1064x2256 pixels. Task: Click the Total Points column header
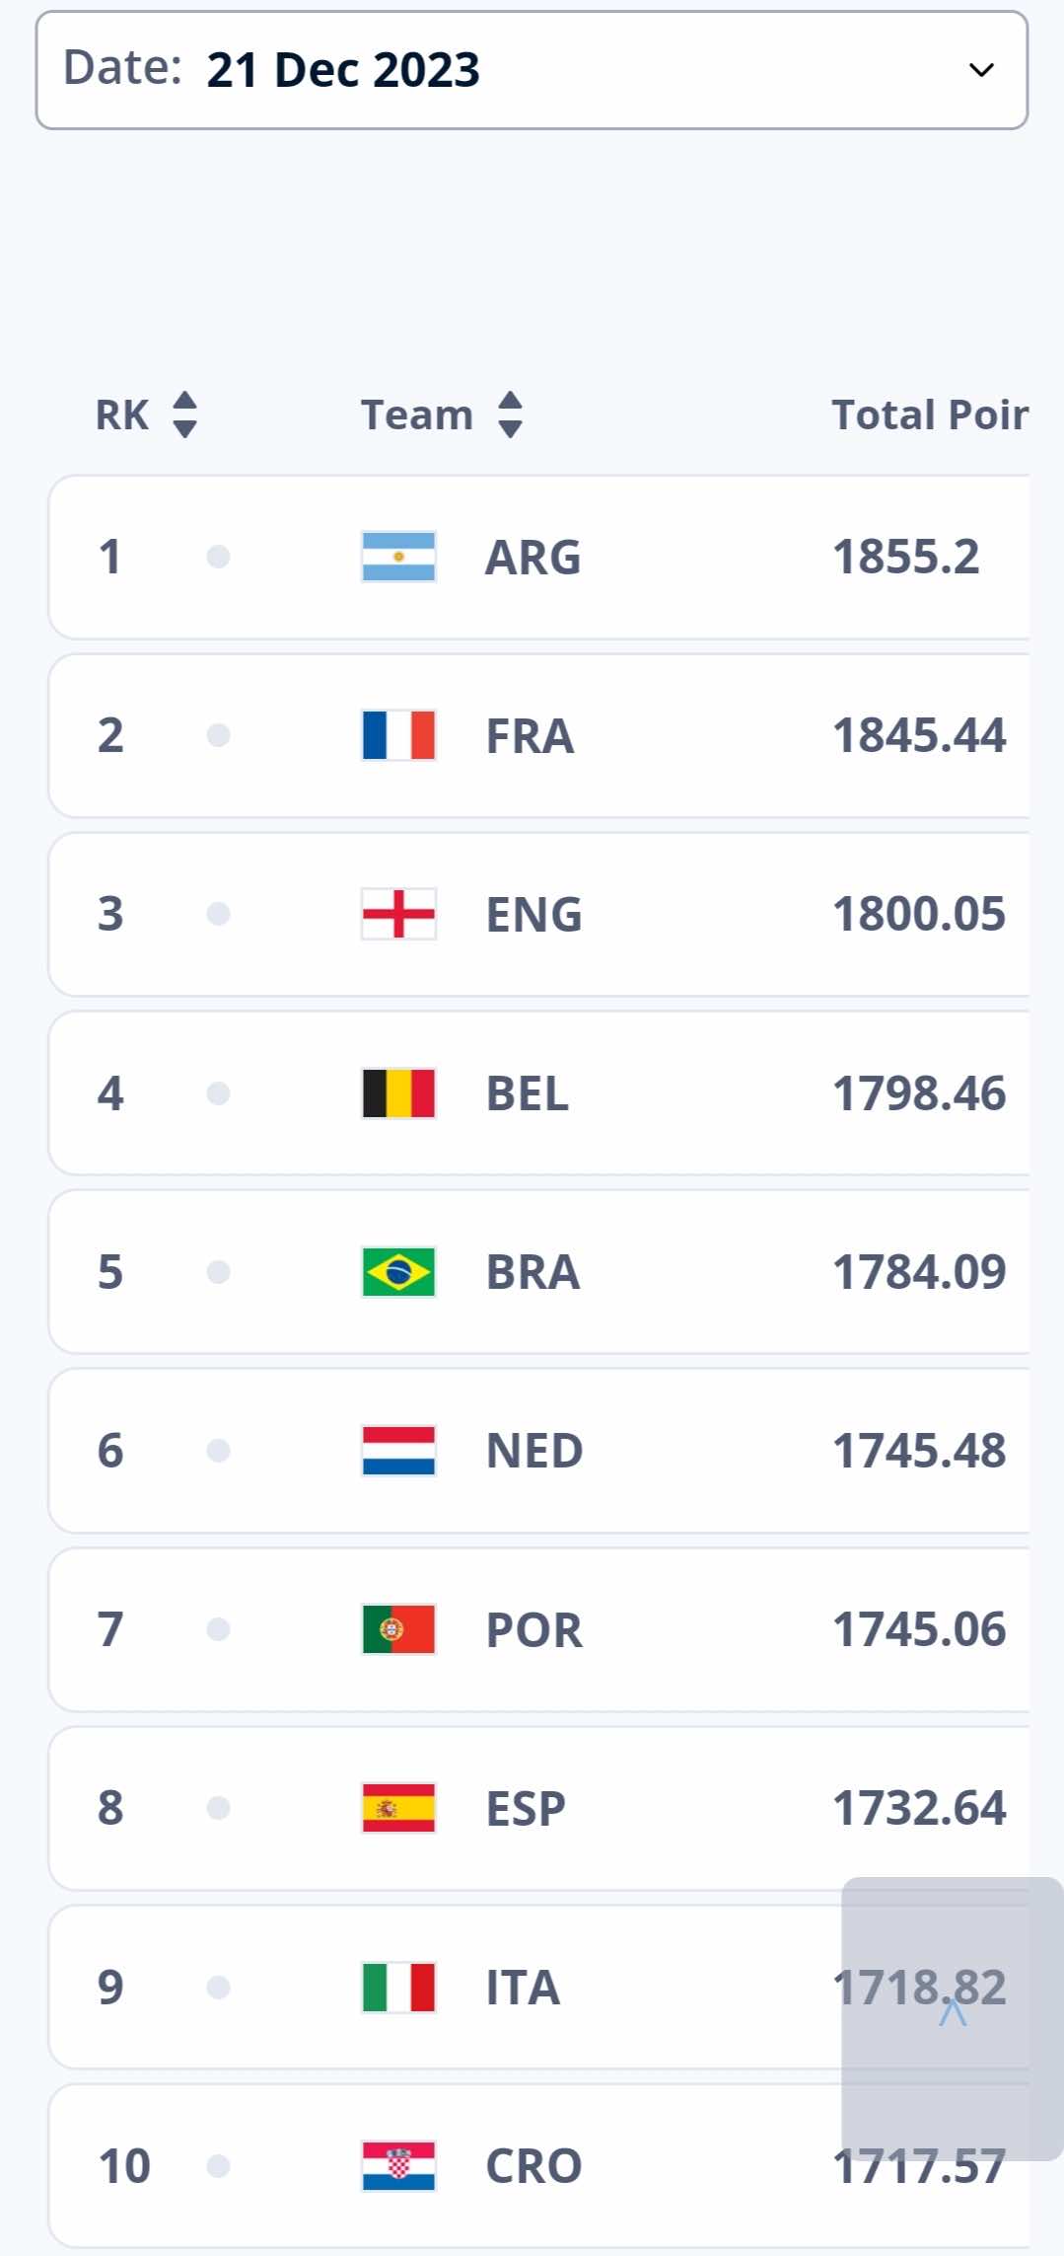point(930,414)
